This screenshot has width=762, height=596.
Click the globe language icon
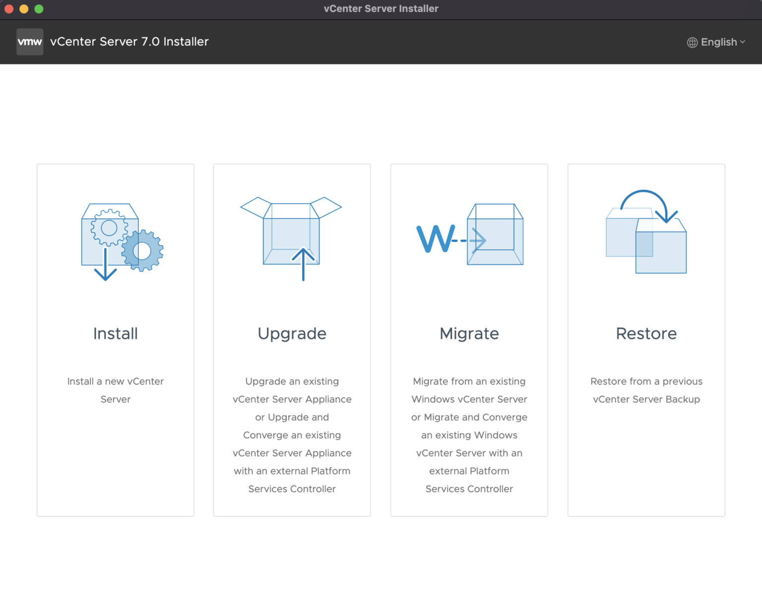tap(692, 43)
